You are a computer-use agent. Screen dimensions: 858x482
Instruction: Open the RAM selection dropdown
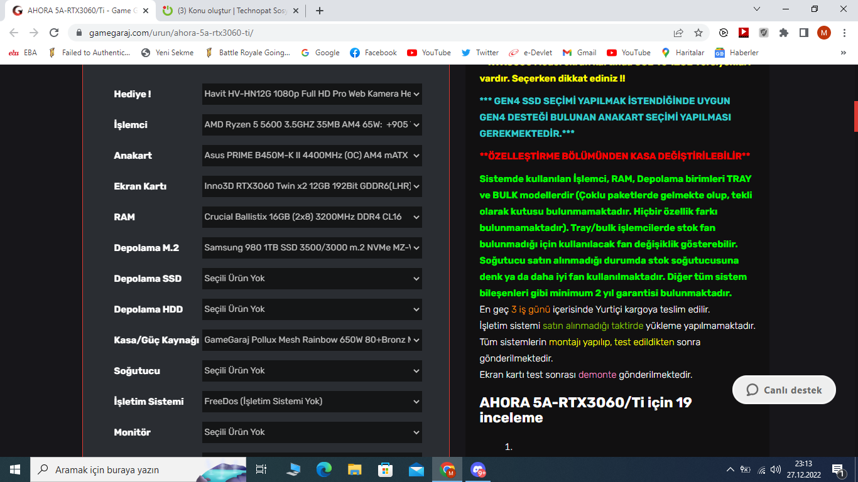(x=312, y=217)
